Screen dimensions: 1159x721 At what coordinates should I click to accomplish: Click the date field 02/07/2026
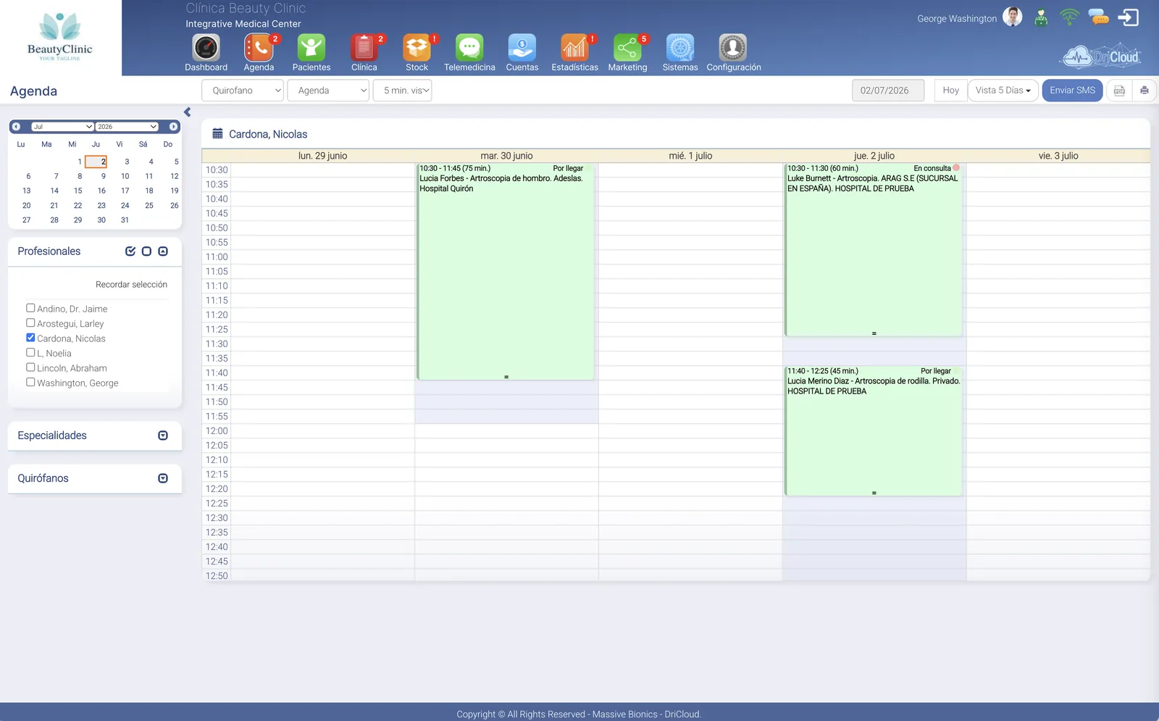tap(888, 91)
